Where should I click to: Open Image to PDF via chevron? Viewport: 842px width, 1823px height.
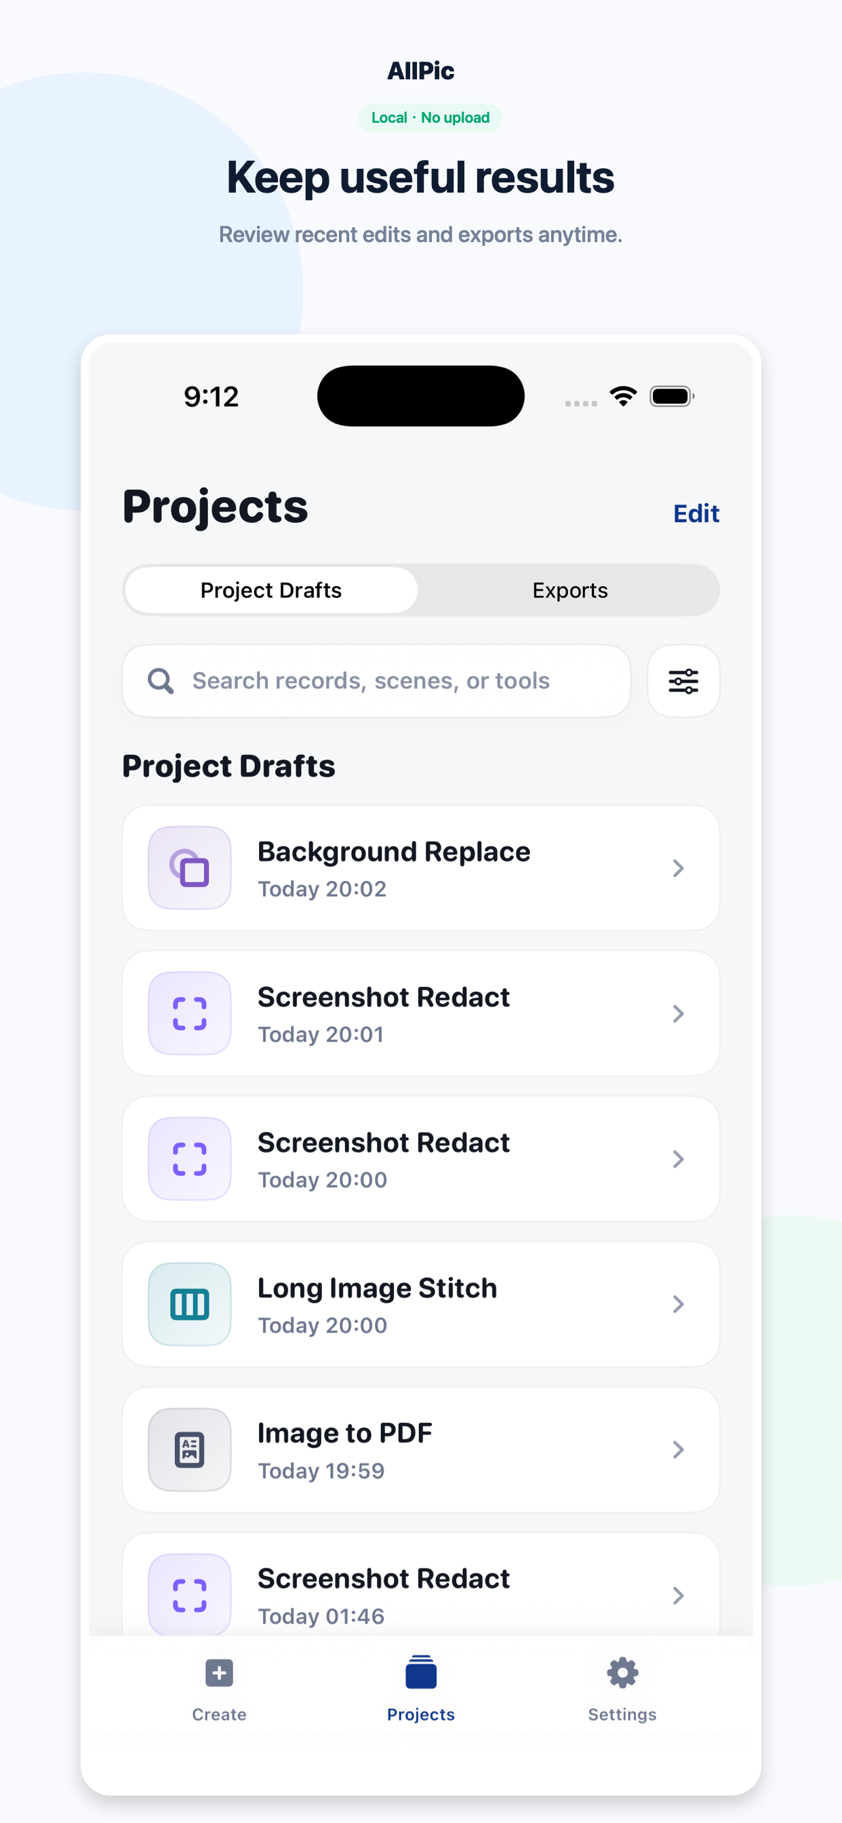tap(678, 1449)
